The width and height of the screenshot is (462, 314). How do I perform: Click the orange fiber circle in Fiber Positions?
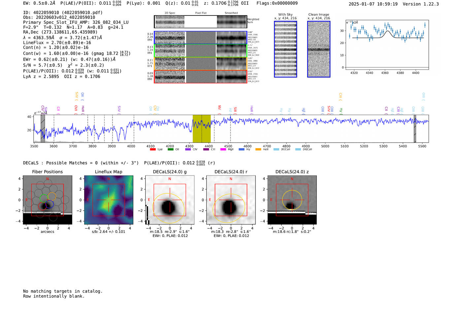coord(52,196)
